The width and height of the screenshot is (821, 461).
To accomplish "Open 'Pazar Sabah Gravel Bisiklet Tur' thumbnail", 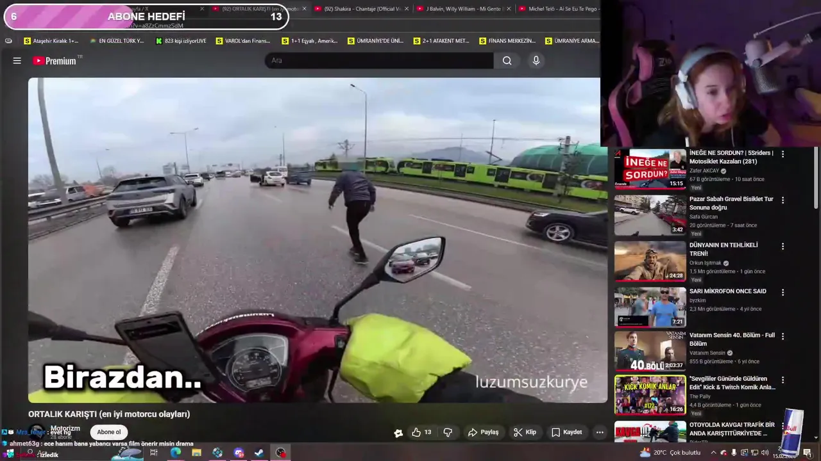I will pyautogui.click(x=650, y=215).
